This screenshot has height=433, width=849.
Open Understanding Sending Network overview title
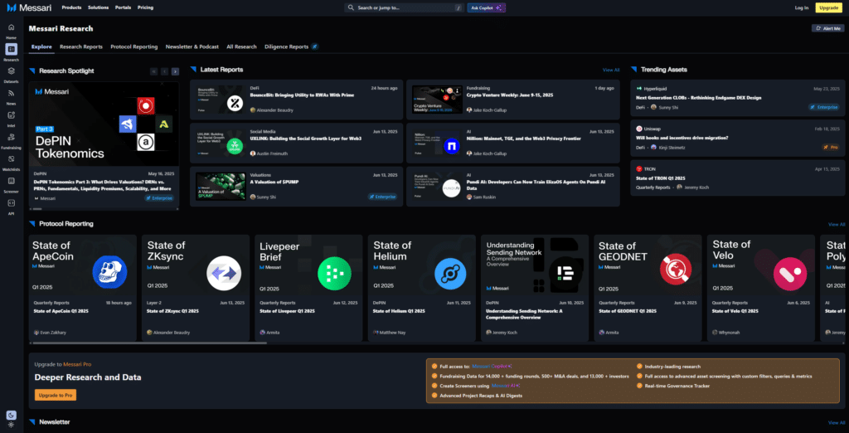524,314
